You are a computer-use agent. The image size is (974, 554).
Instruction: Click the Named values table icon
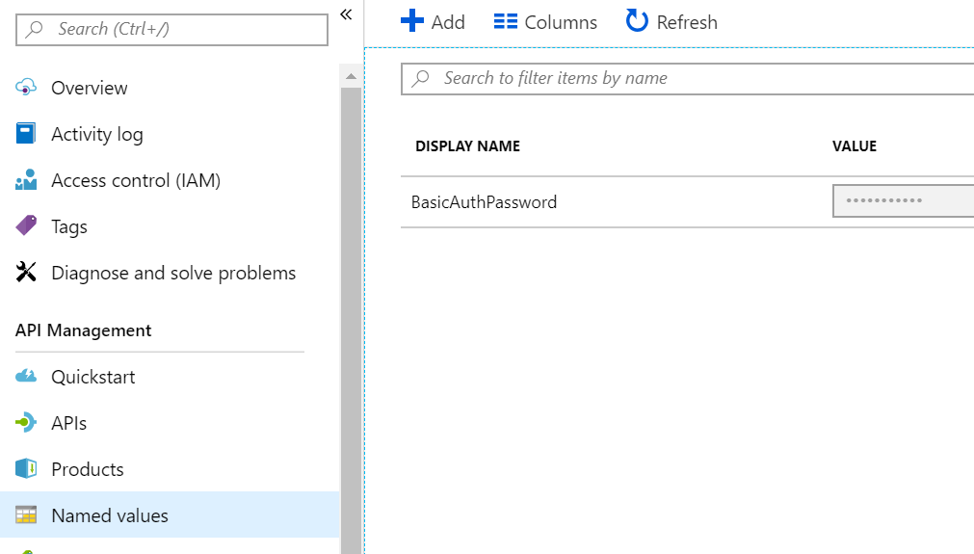[x=26, y=515]
